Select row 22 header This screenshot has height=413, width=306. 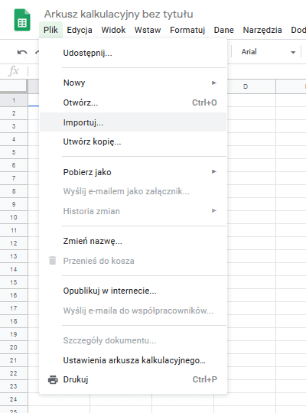[14, 373]
